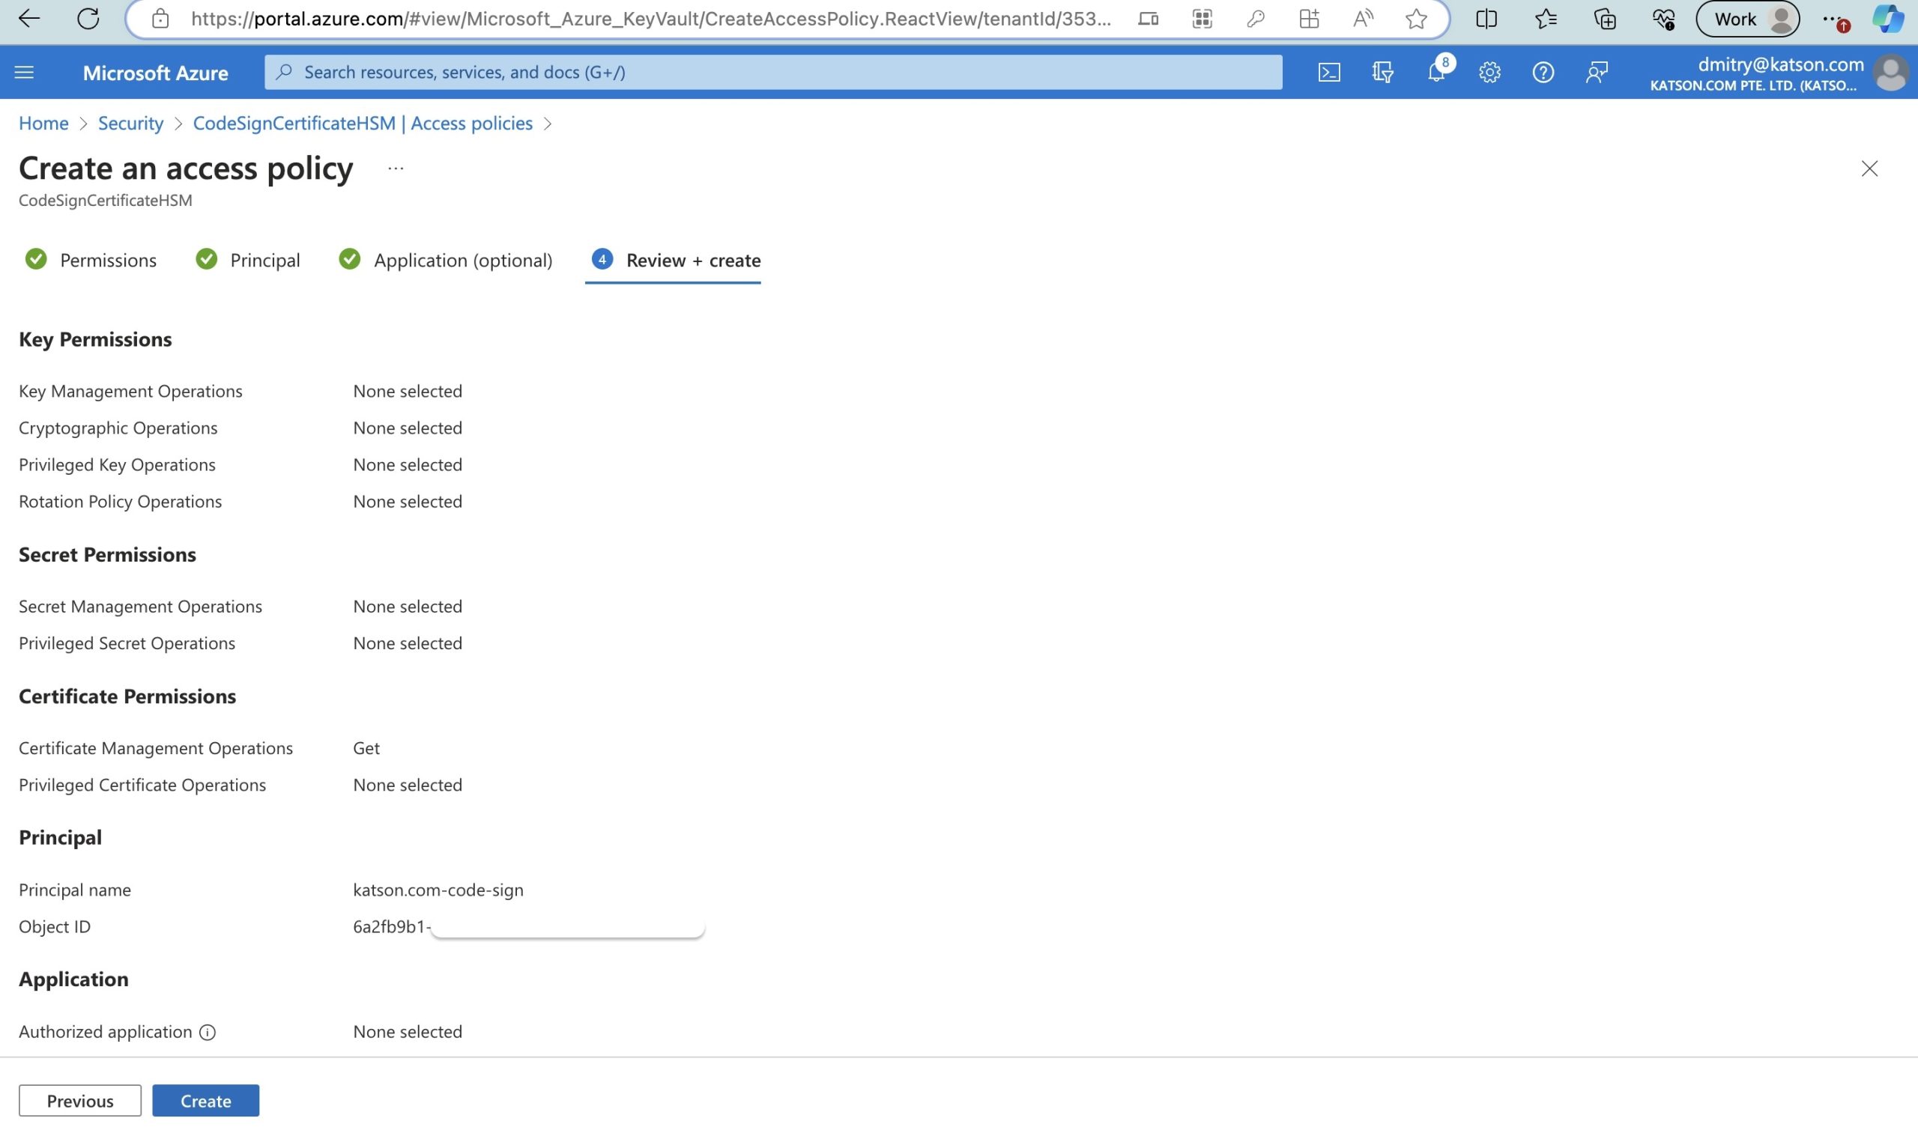1918x1142 pixels.
Task: Add page to favorites star icon
Action: coord(1415,19)
